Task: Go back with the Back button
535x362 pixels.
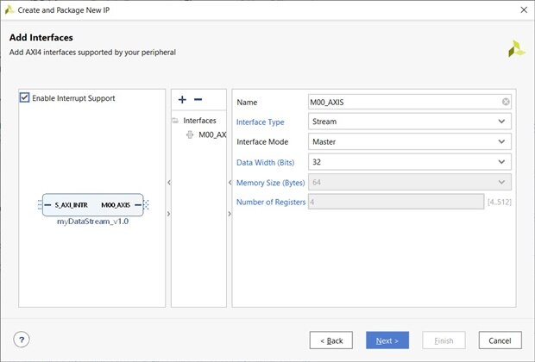Action: [331, 340]
